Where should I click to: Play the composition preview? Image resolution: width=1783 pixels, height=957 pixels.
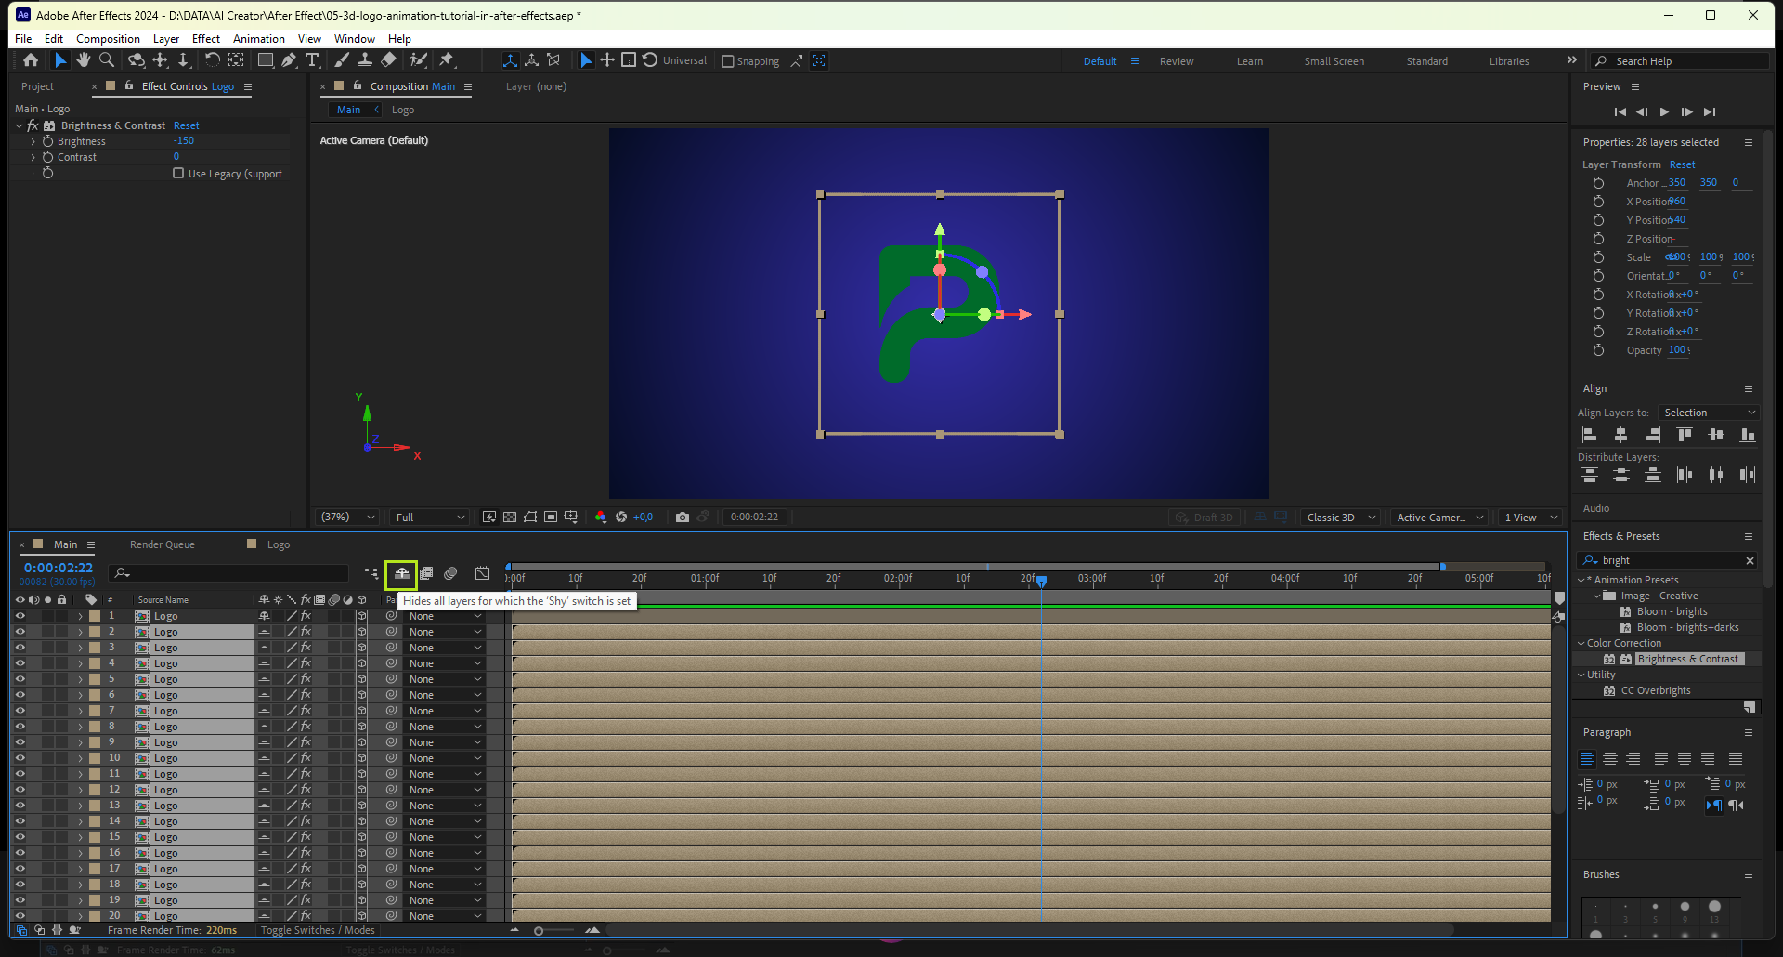(x=1664, y=111)
